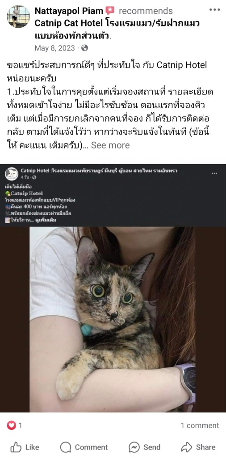Tap the Catnip Hotel page avatar in shared post
The image size is (226, 458).
click(x=12, y=174)
